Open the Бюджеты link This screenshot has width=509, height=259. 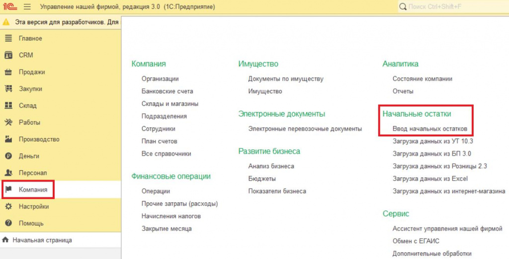point(262,179)
